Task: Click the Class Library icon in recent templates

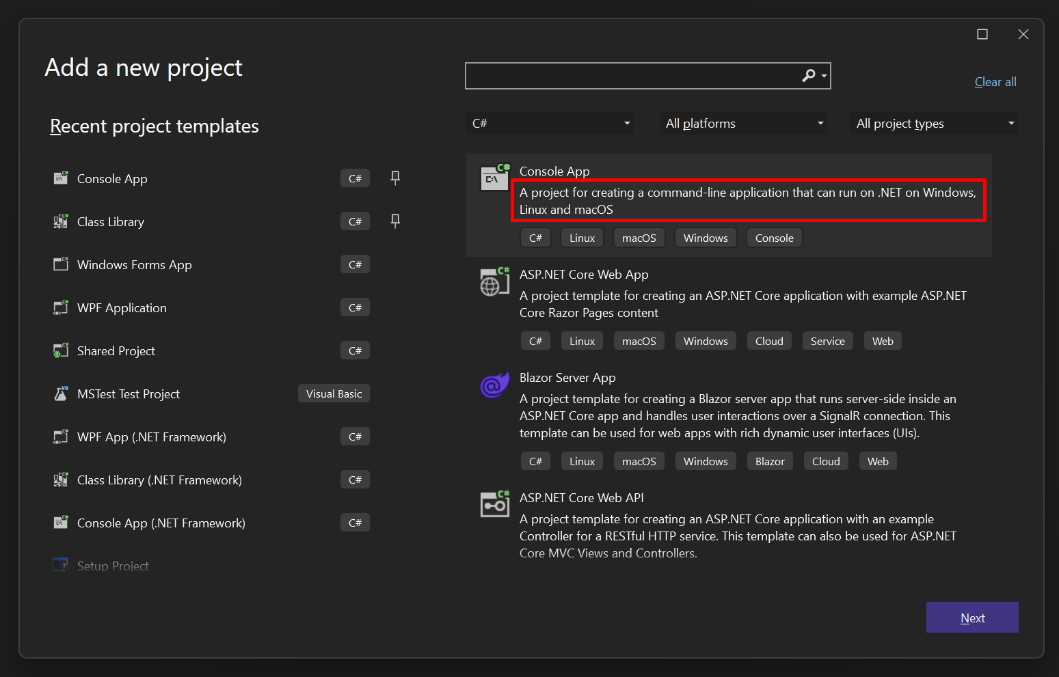Action: coord(60,221)
